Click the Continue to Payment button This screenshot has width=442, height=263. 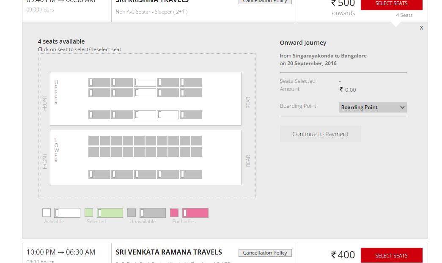(320, 134)
